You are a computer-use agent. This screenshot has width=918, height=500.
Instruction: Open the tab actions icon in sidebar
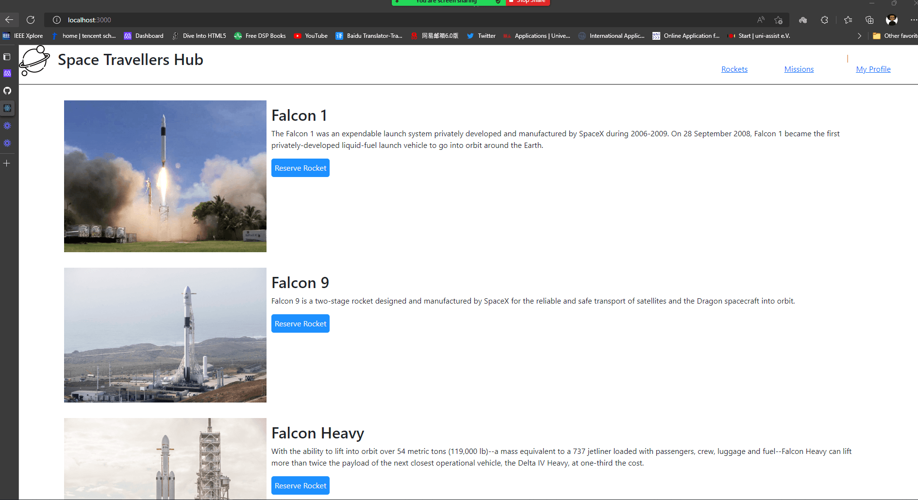(7, 57)
